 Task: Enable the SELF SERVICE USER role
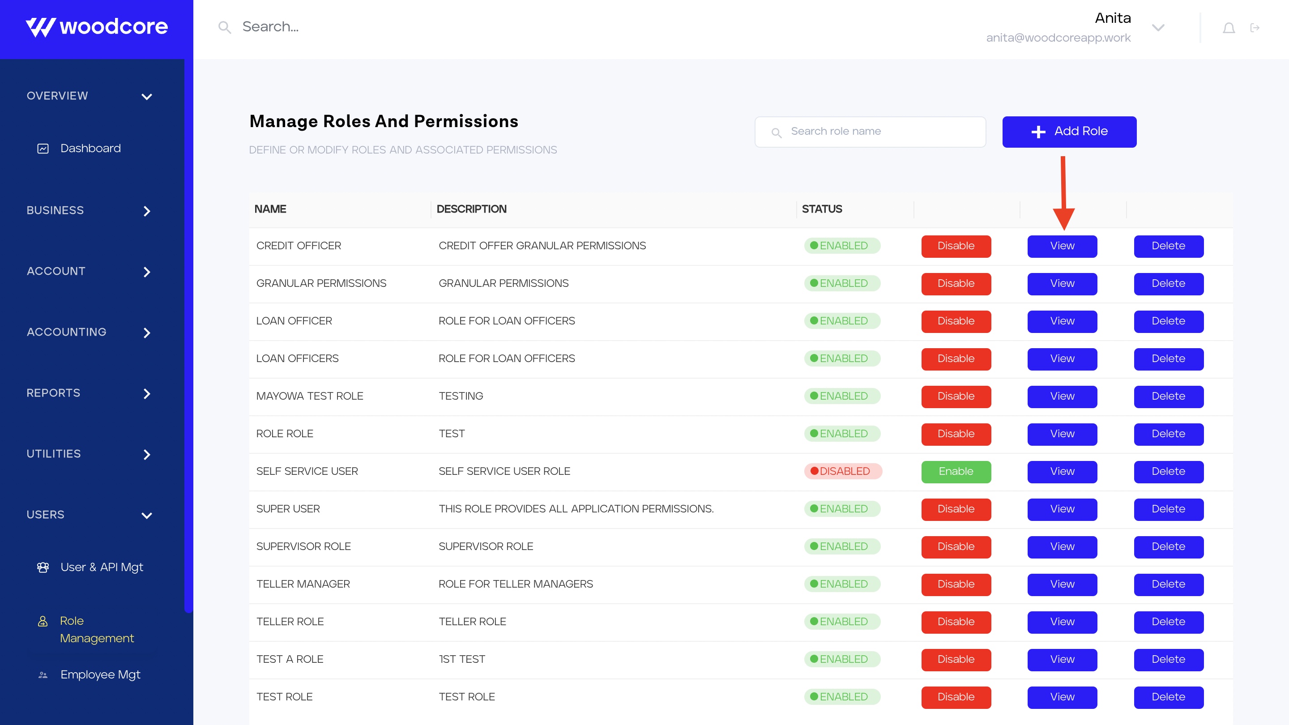(956, 472)
